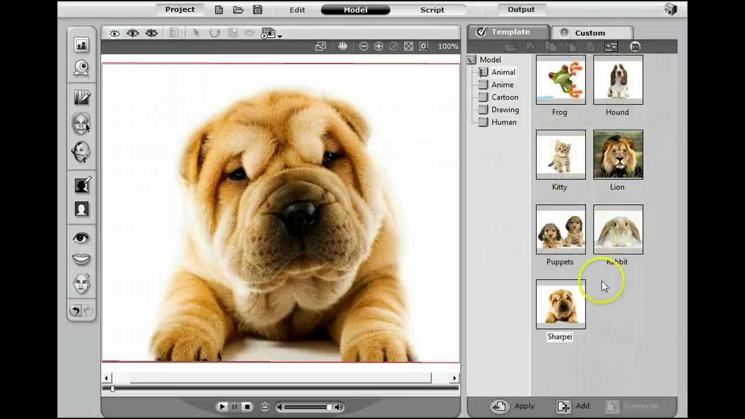Fit image to window icon

pos(409,46)
